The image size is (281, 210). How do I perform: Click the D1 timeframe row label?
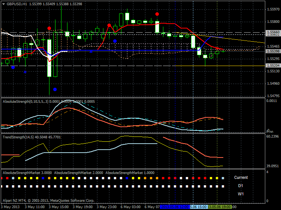coord(241,186)
